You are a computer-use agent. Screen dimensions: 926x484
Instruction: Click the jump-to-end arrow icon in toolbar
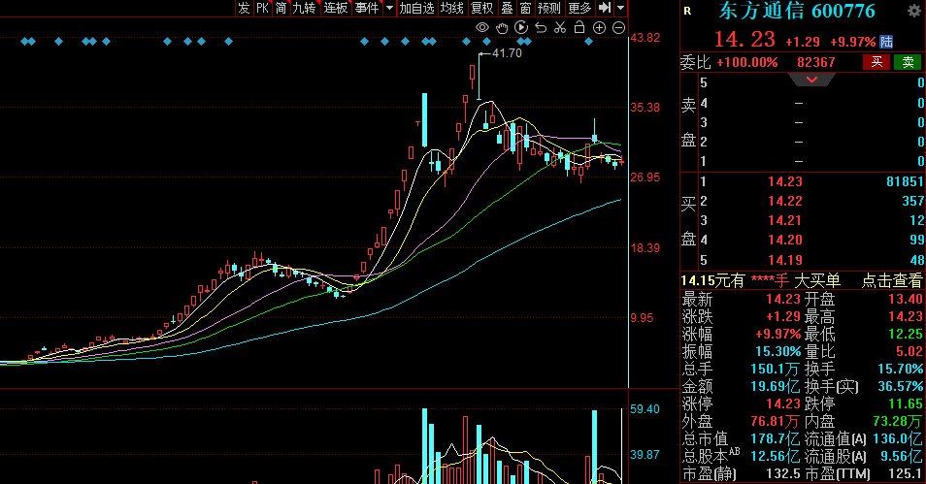tap(604, 8)
